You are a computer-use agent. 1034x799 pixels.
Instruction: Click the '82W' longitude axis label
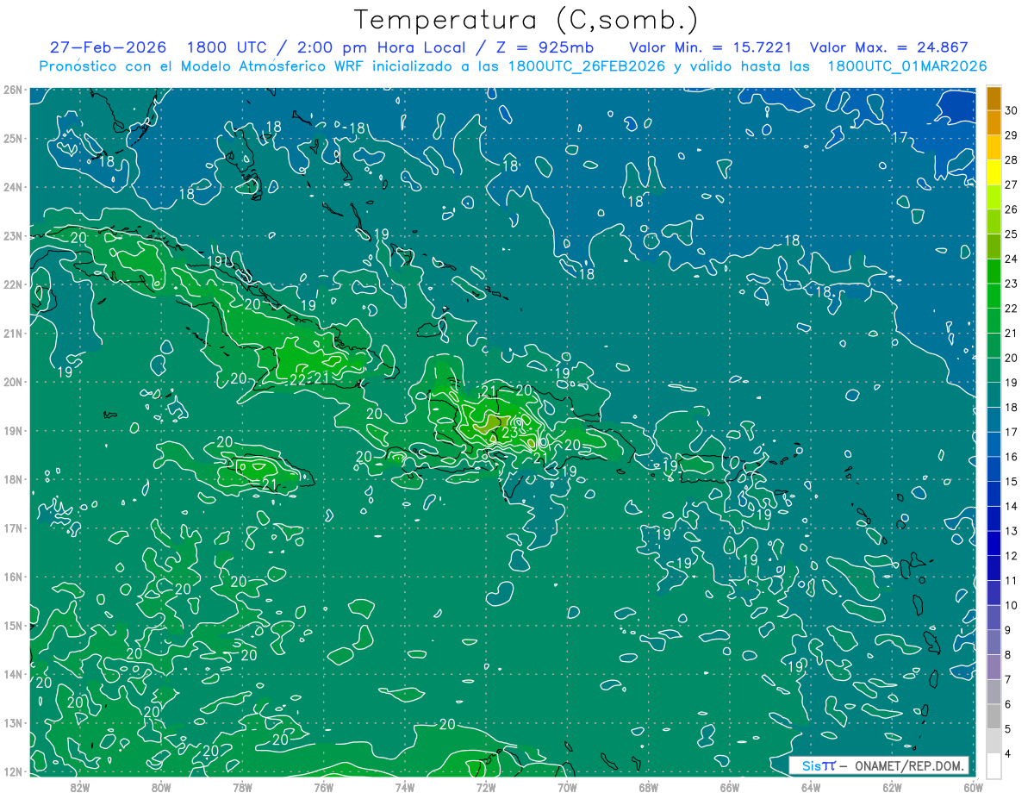[79, 788]
